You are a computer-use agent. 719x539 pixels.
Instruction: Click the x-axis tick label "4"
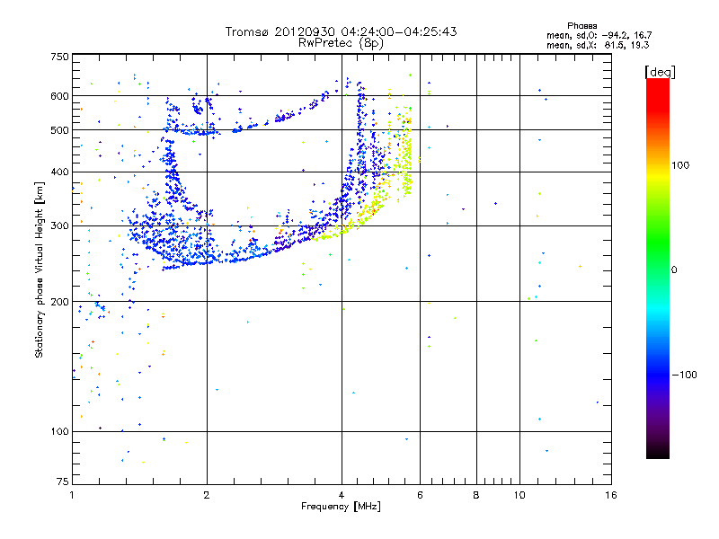342,495
